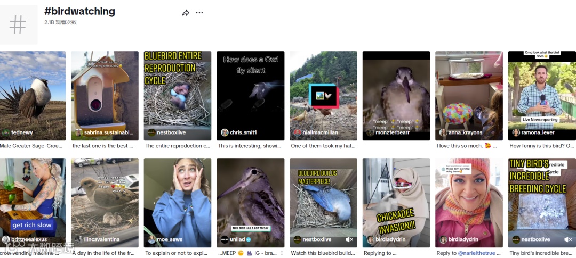Click the anna_krayons username

[x=465, y=132]
